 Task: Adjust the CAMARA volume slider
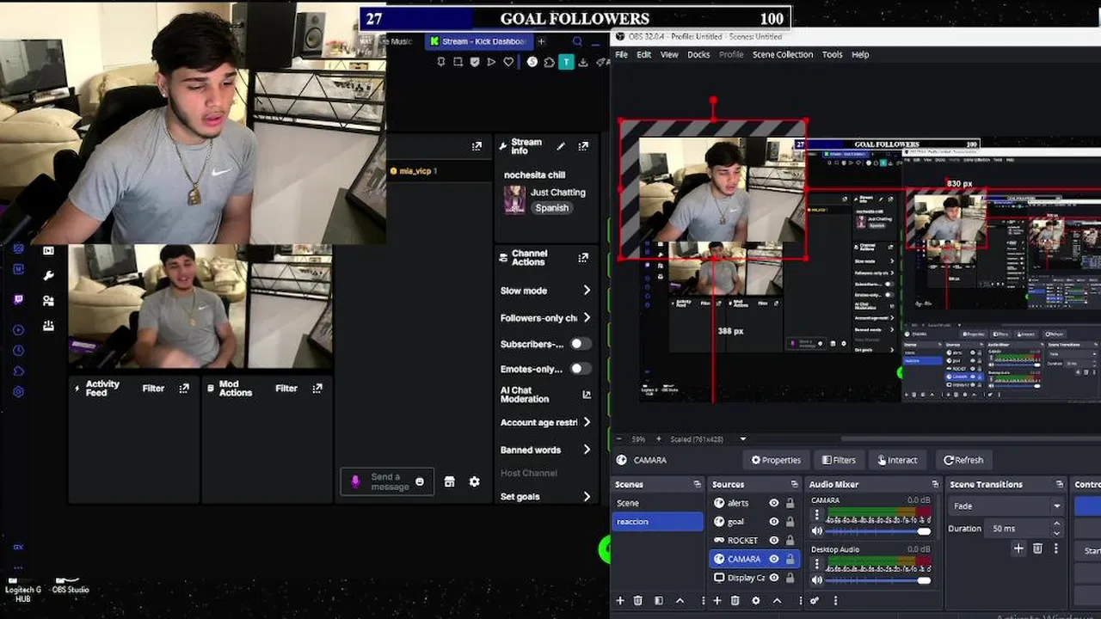click(879, 531)
